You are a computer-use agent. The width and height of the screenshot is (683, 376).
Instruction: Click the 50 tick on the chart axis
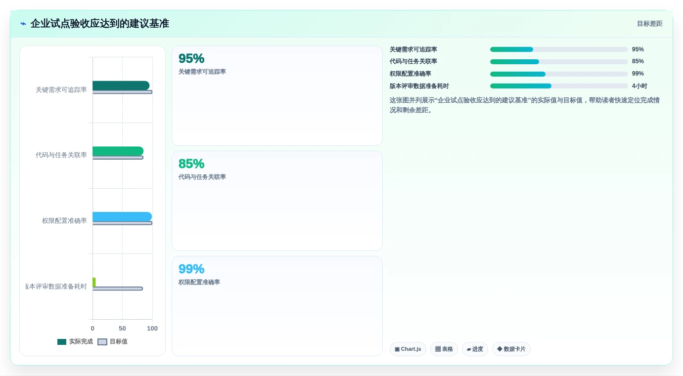(x=122, y=329)
